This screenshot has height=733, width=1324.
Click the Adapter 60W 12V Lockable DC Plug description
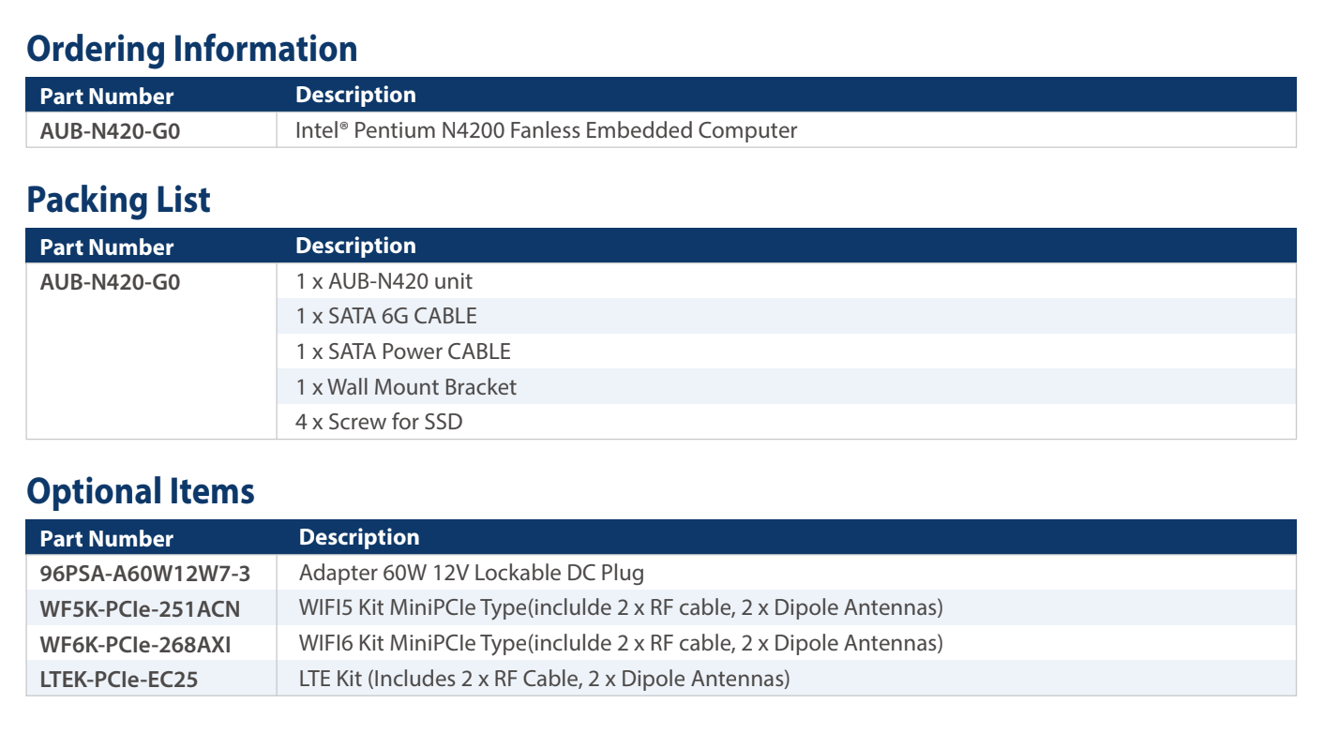[x=472, y=572]
